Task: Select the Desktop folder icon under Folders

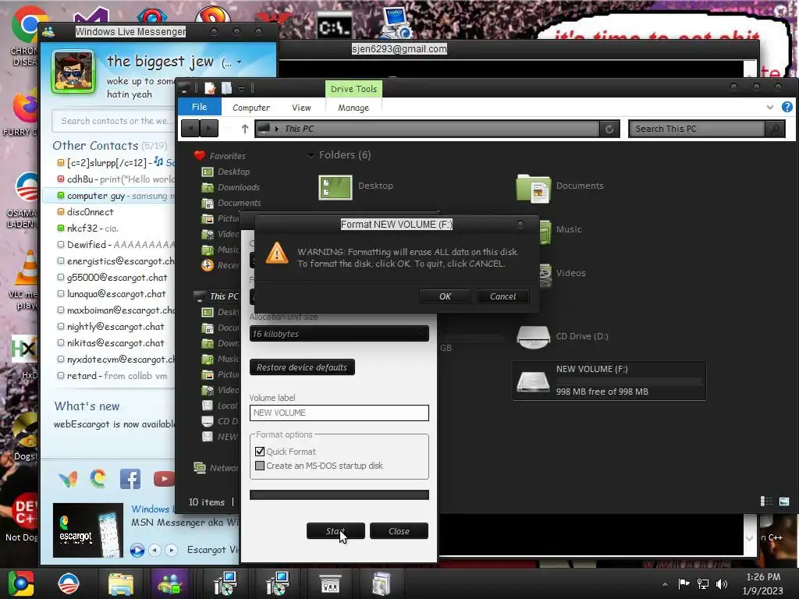Action: (335, 187)
